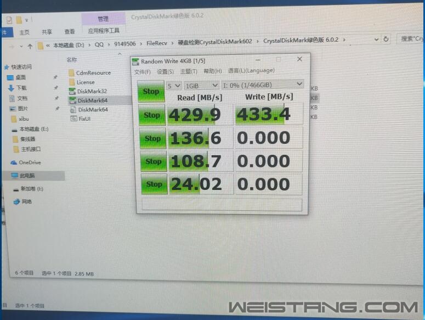Open 快速访问 in the navigation pane
This screenshot has height=320, width=425.
(19, 67)
